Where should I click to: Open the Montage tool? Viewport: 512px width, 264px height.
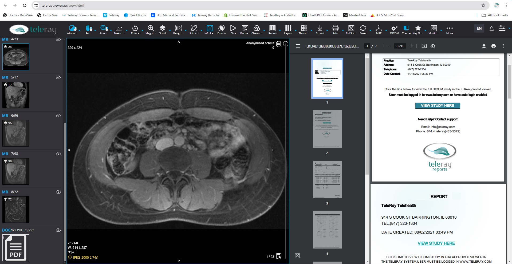(245, 29)
